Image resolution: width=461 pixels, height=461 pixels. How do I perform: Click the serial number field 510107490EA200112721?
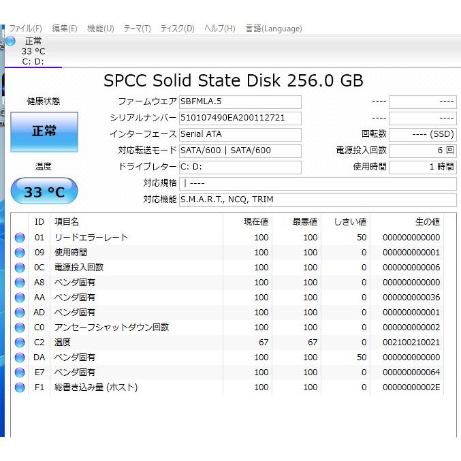[240, 118]
